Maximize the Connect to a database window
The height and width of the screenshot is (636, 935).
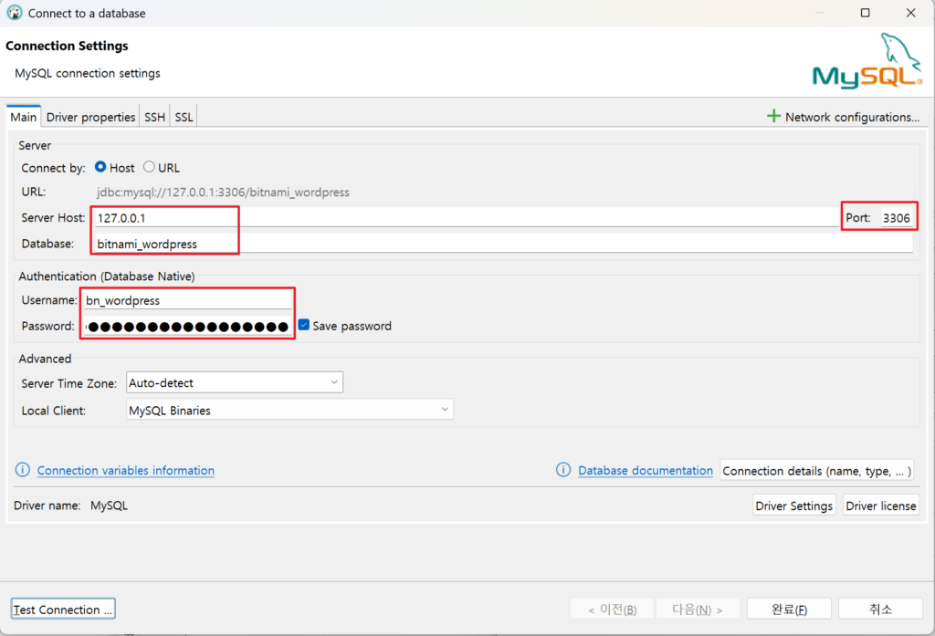point(866,13)
